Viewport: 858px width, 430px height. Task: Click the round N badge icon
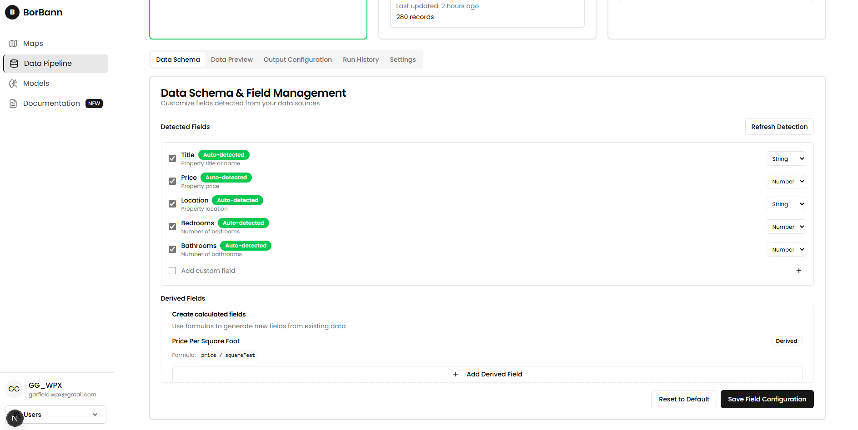point(15,418)
